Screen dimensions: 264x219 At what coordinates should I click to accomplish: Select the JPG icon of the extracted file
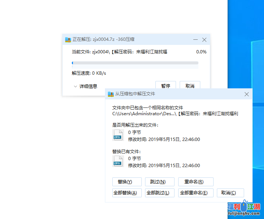click(x=117, y=135)
